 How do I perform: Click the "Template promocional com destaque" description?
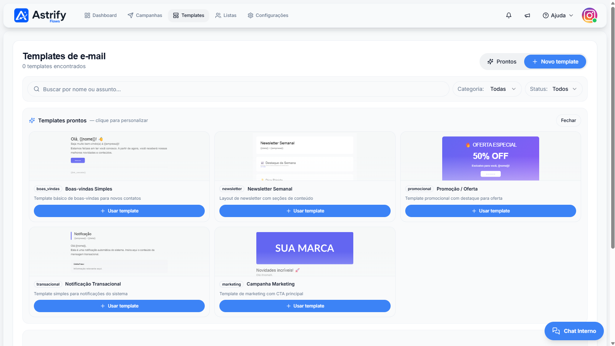point(454,199)
